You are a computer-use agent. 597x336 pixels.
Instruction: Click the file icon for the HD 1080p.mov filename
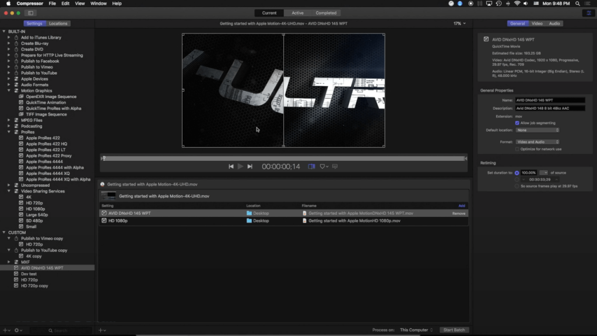coord(304,220)
